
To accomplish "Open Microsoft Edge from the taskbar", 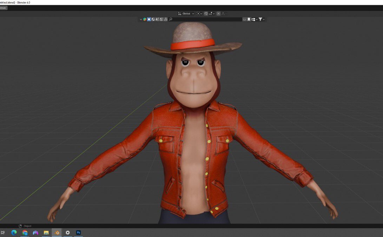I will point(14,232).
